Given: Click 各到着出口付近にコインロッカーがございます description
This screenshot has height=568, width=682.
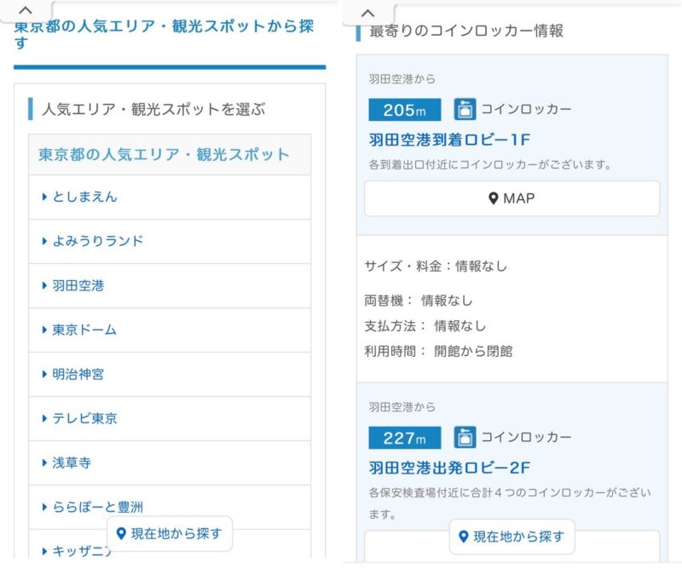Looking at the screenshot, I should (491, 164).
